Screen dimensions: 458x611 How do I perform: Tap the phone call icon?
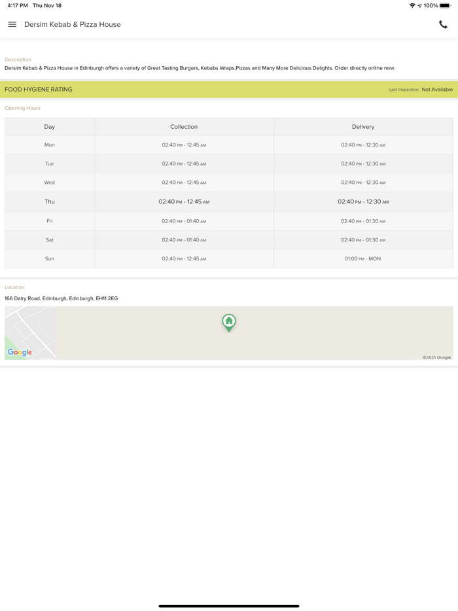point(443,24)
